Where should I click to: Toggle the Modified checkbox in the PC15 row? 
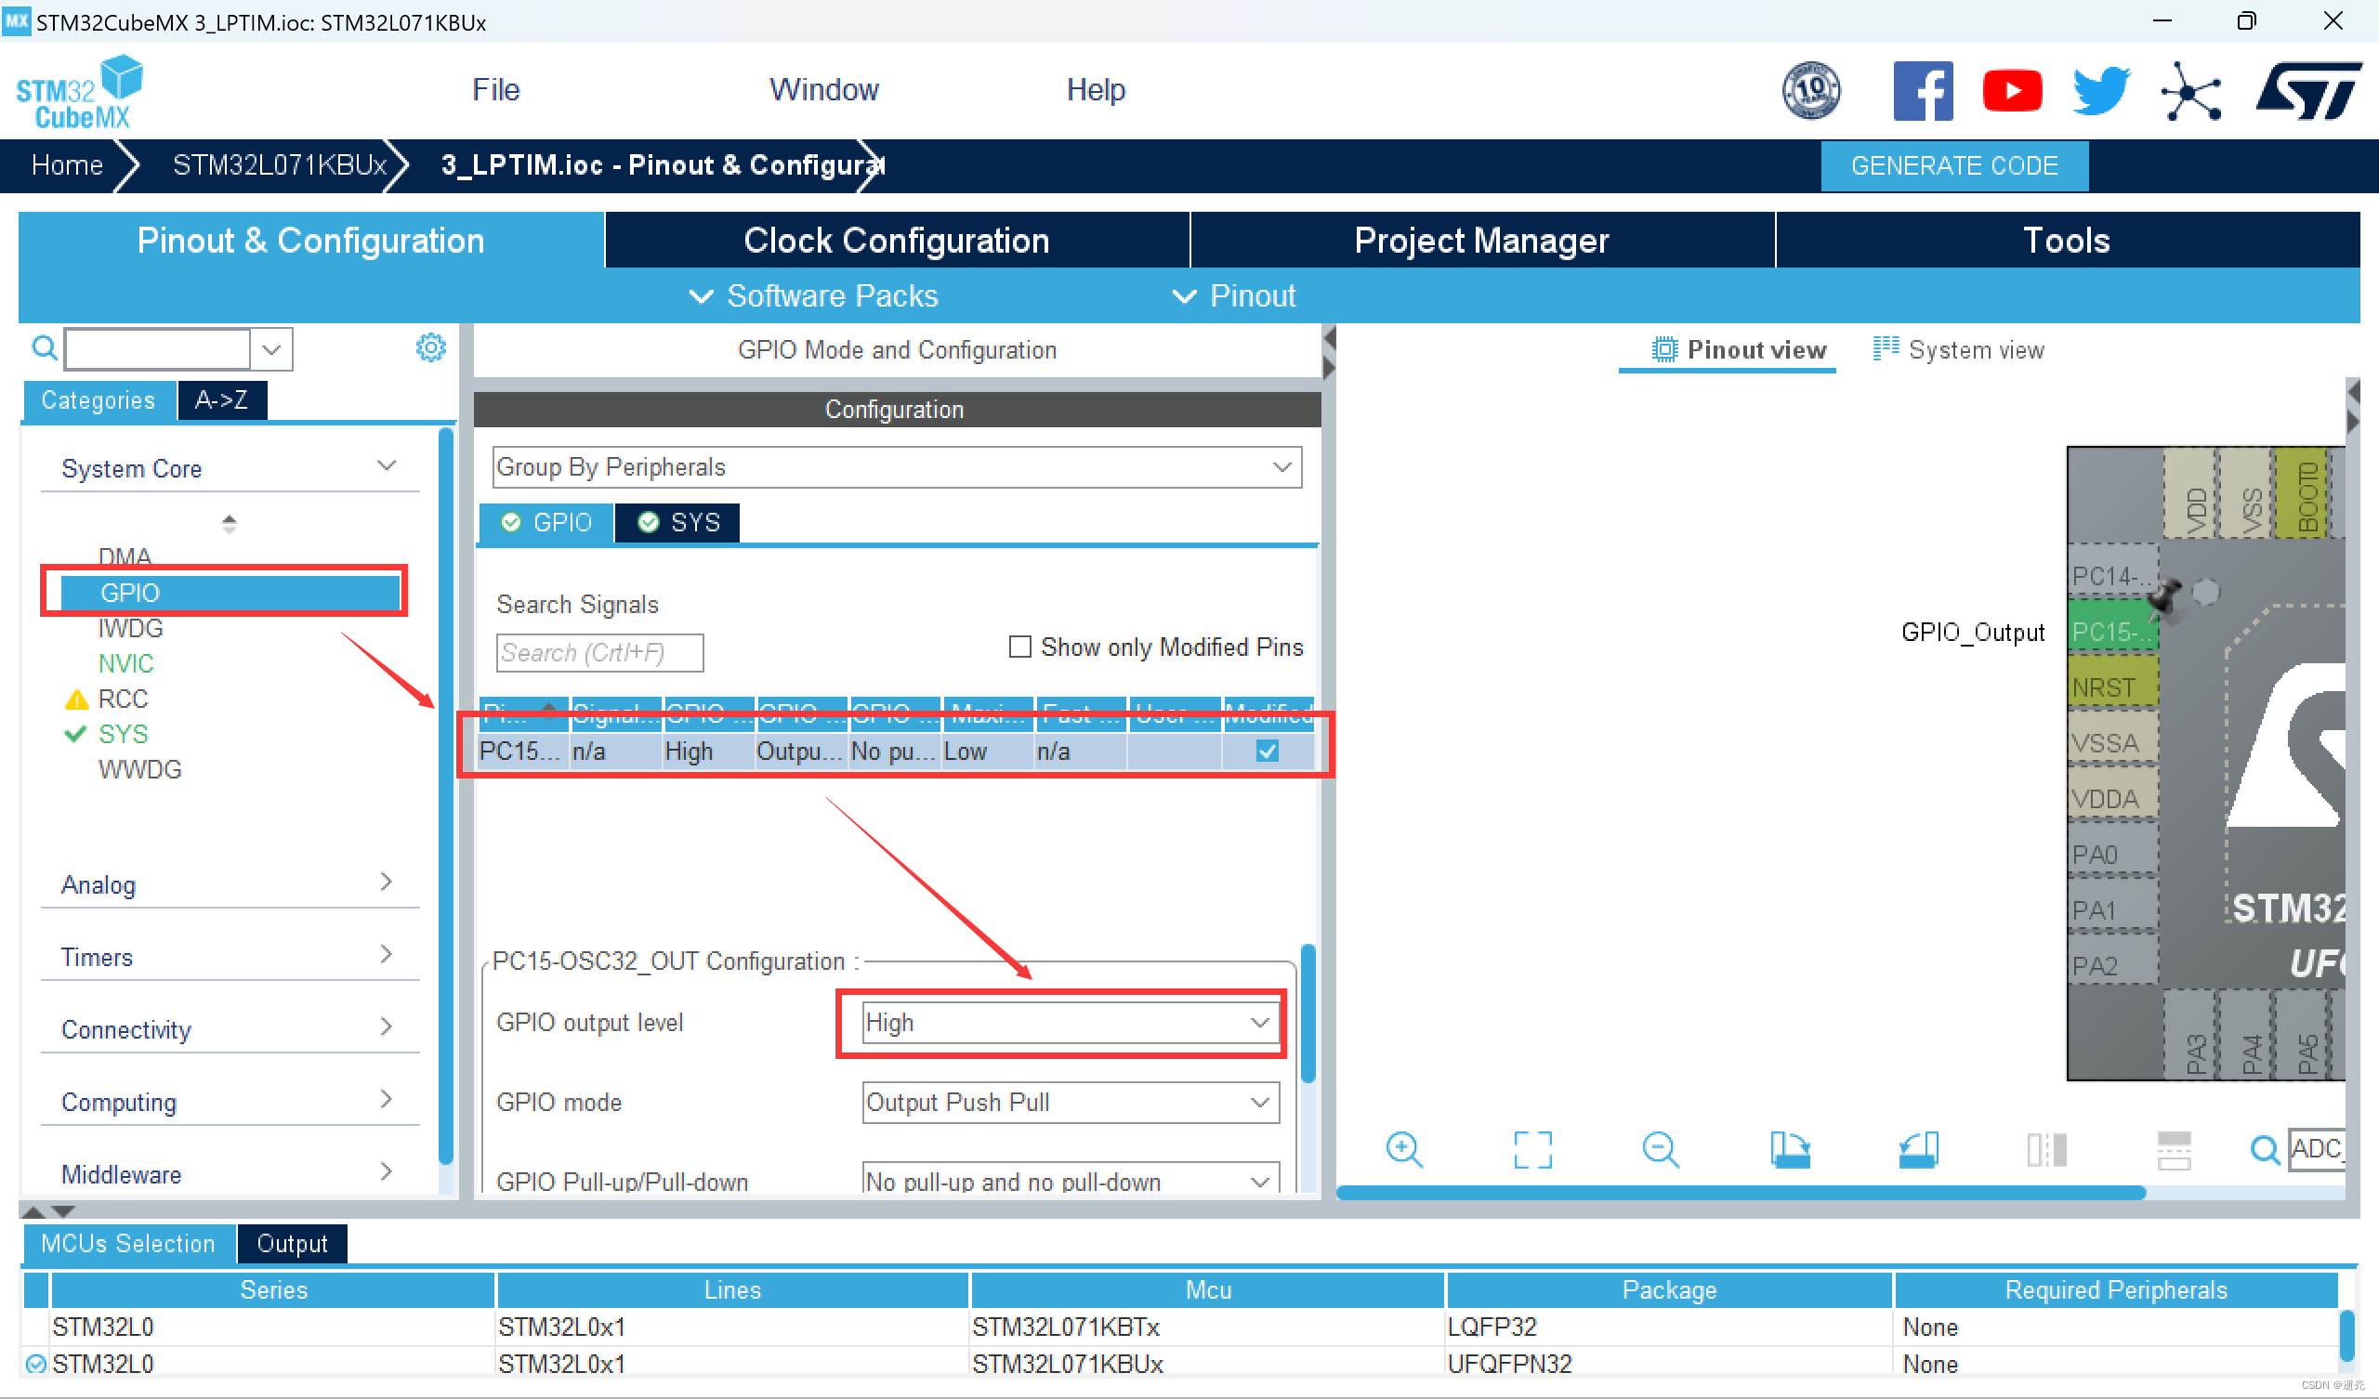[x=1267, y=752]
